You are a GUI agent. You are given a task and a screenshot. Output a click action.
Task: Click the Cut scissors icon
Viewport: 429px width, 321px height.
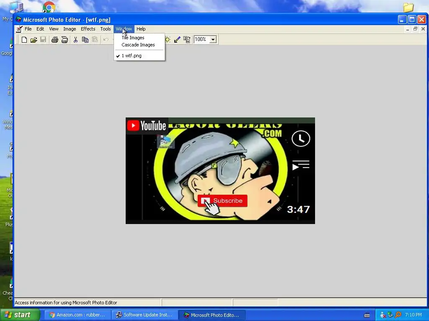pyautogui.click(x=75, y=40)
